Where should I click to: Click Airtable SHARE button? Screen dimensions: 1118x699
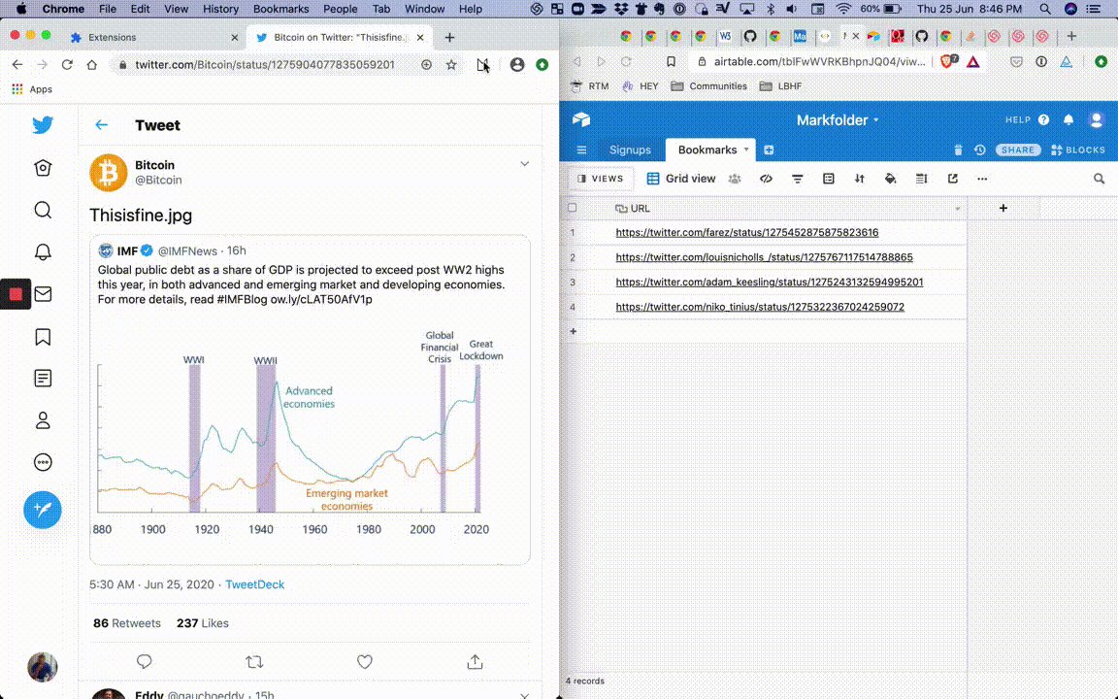click(x=1017, y=150)
